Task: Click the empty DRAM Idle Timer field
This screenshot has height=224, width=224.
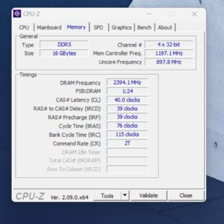Action: [x=127, y=152]
